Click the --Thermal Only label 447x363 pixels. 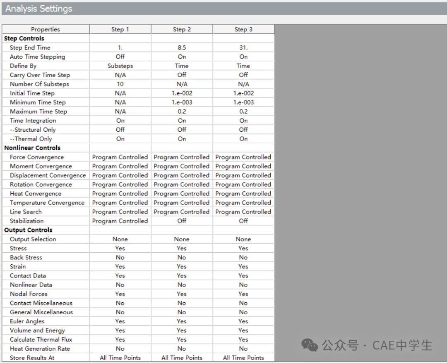pos(31,139)
